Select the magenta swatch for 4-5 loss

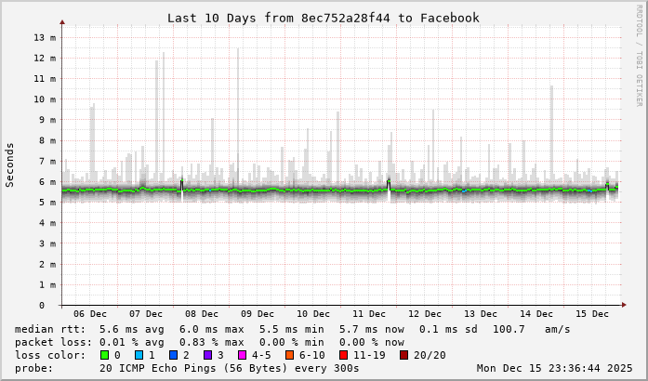pyautogui.click(x=242, y=355)
